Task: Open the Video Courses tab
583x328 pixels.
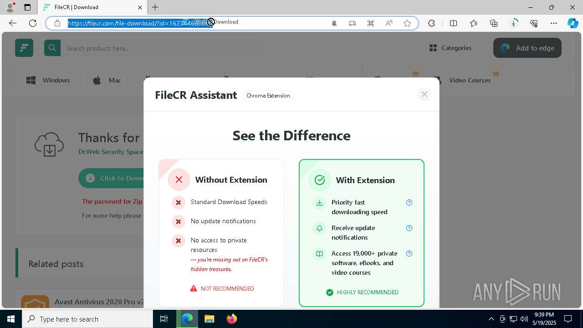Action: pos(462,80)
